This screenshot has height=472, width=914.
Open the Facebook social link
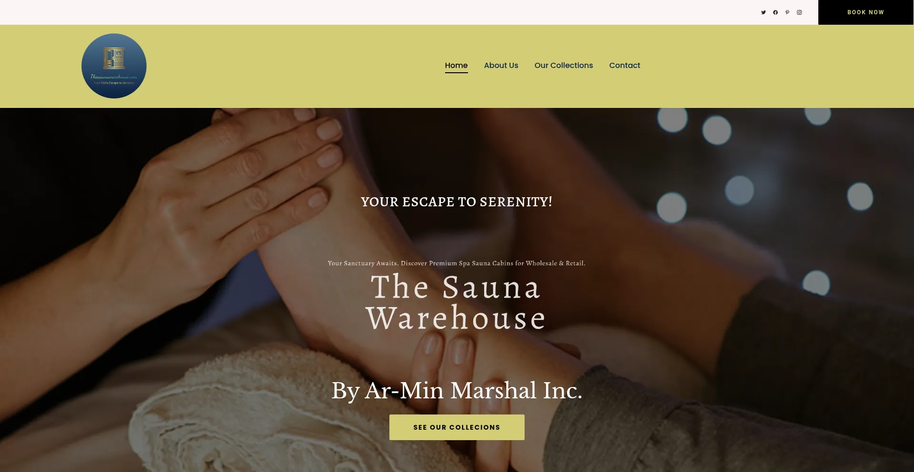point(775,12)
